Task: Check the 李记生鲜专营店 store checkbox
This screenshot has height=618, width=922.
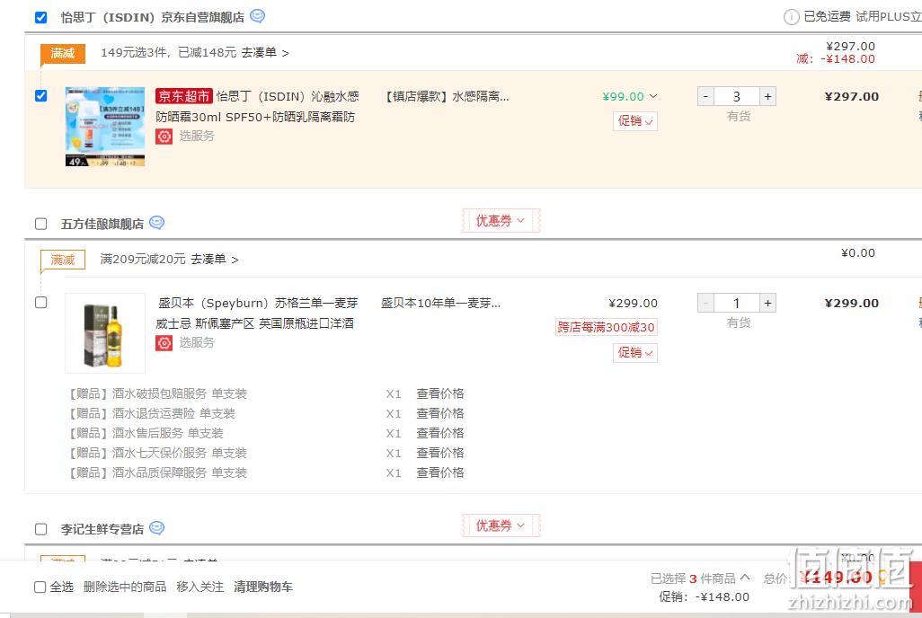Action: pyautogui.click(x=40, y=529)
